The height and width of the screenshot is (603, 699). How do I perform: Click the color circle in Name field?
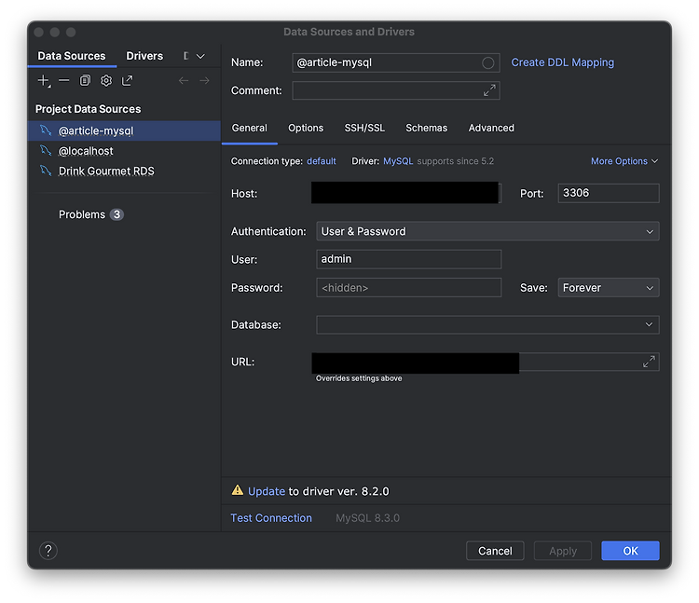[x=487, y=62]
